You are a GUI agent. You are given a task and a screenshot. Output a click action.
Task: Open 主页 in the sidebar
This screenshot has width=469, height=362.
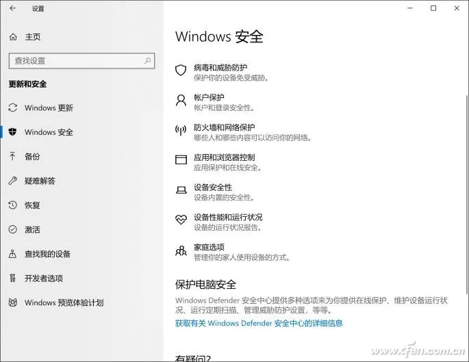click(33, 37)
